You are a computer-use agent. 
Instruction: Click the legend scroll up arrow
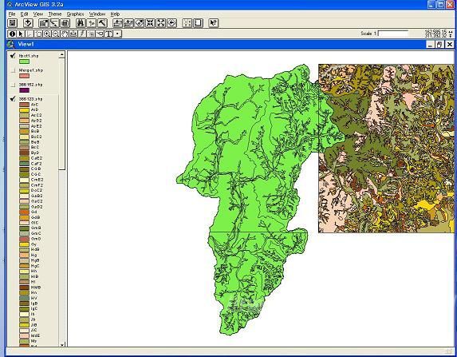[61, 55]
